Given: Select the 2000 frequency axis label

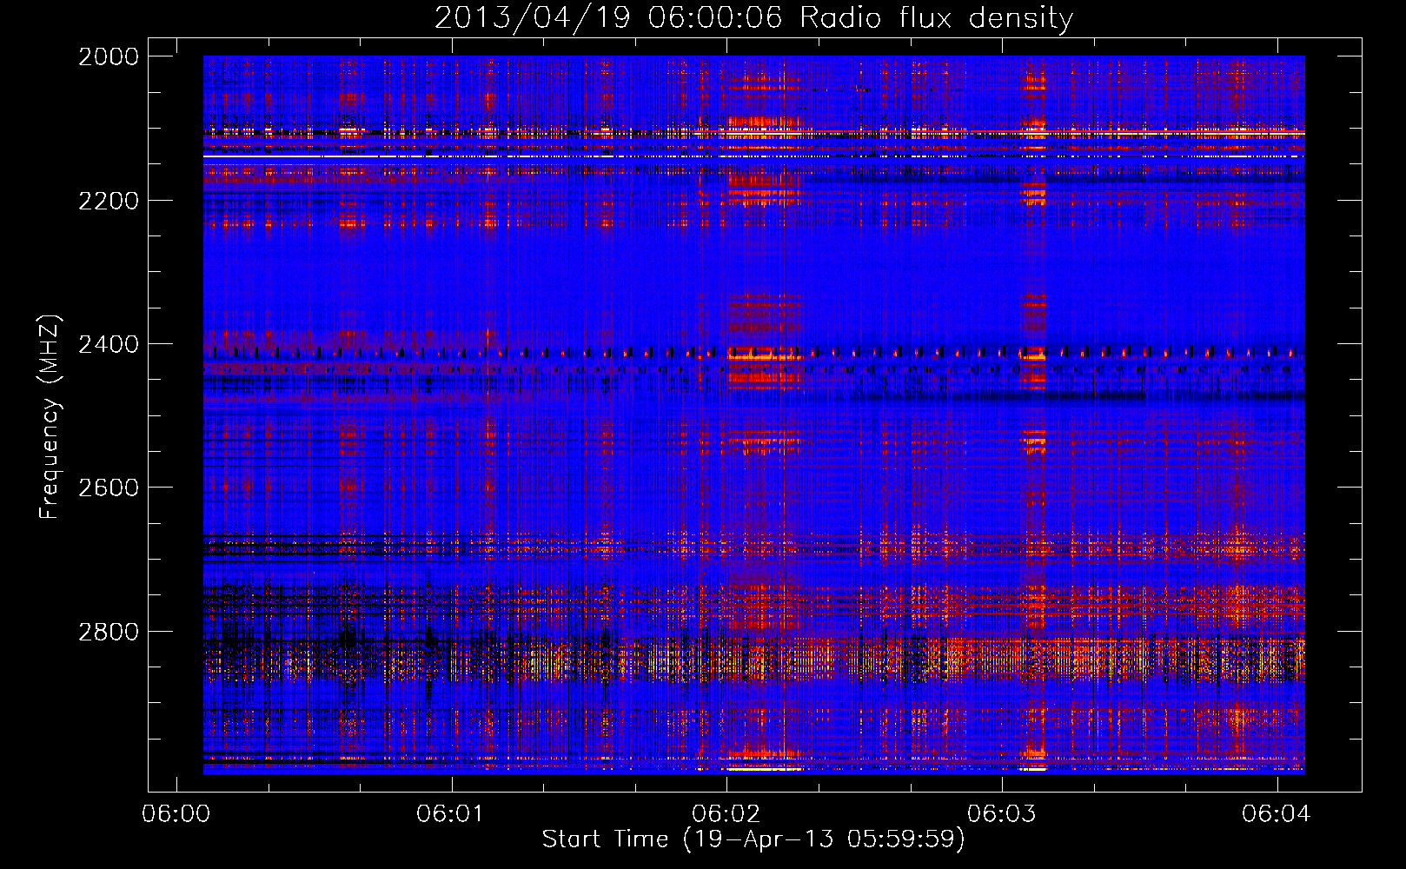Looking at the screenshot, I should (109, 56).
